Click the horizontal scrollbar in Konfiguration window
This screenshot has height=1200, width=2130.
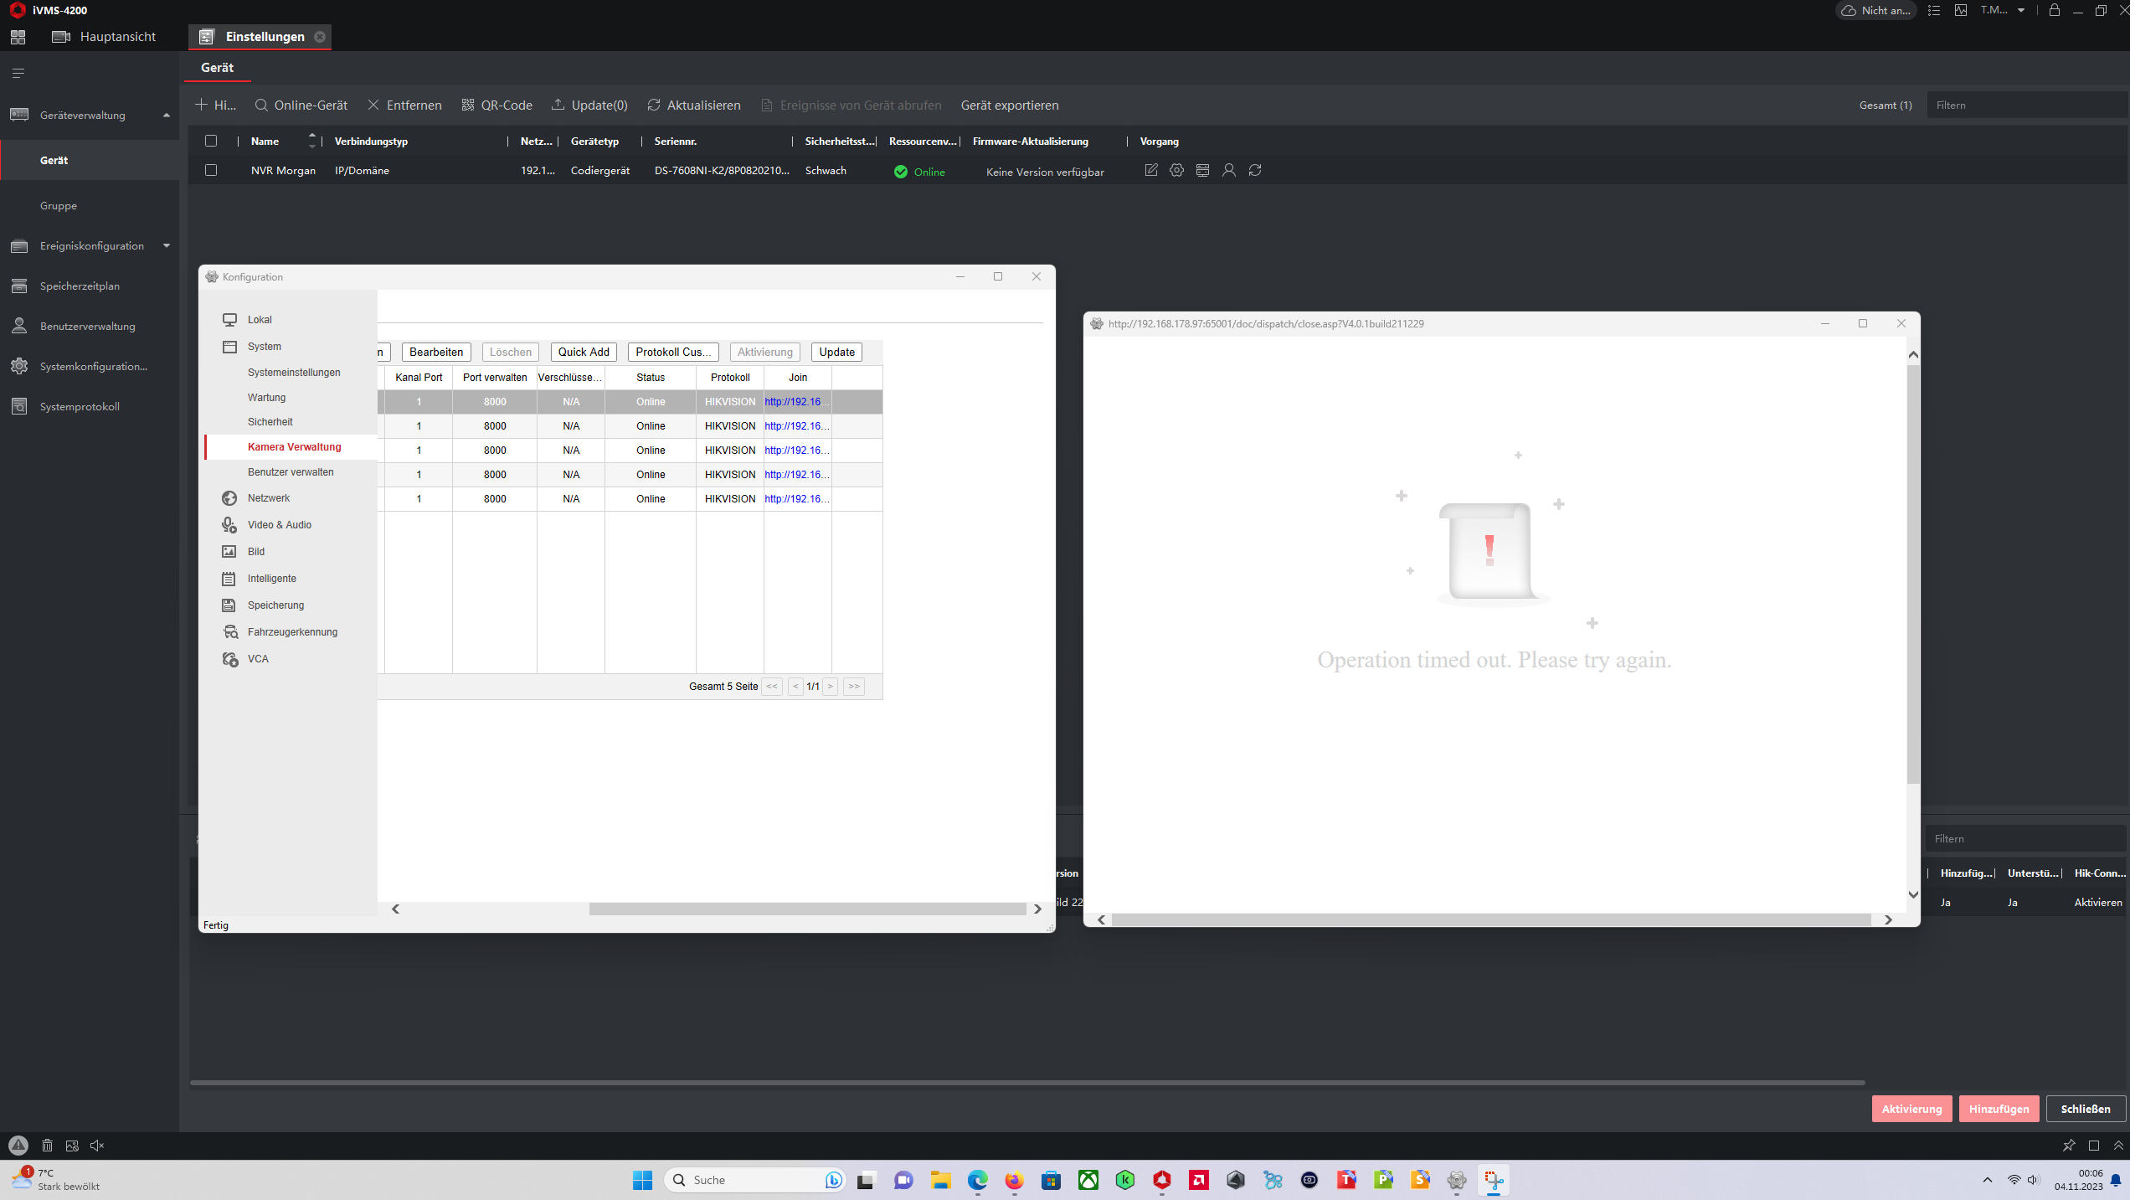[x=806, y=909]
